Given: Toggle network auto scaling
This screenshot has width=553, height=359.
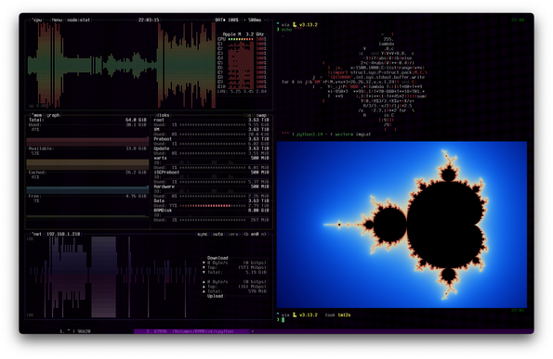Looking at the screenshot, I should pyautogui.click(x=217, y=234).
